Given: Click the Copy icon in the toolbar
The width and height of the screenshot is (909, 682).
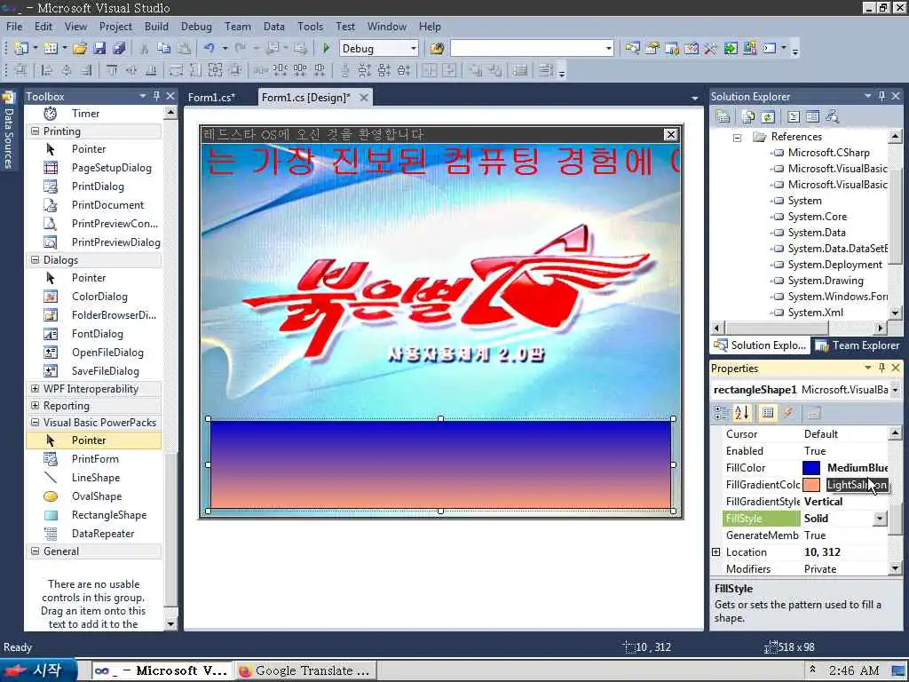Looking at the screenshot, I should pyautogui.click(x=164, y=48).
